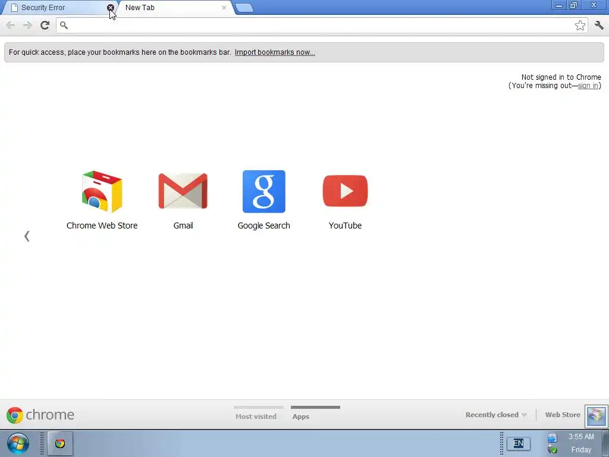Viewport: 609px width, 457px height.
Task: Click the 3:55 AM clock
Action: [581, 437]
